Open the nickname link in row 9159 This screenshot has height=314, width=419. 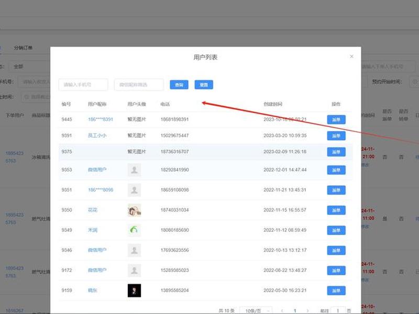click(93, 290)
